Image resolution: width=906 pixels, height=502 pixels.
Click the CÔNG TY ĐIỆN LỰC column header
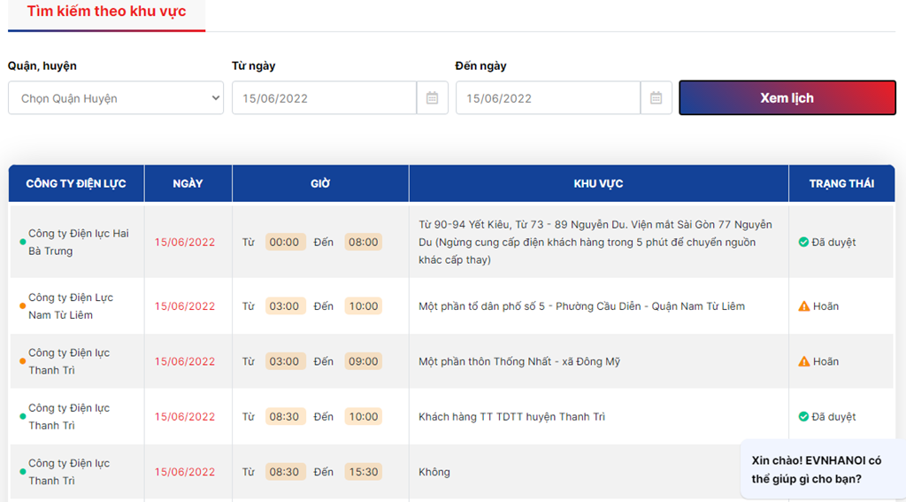pos(76,183)
